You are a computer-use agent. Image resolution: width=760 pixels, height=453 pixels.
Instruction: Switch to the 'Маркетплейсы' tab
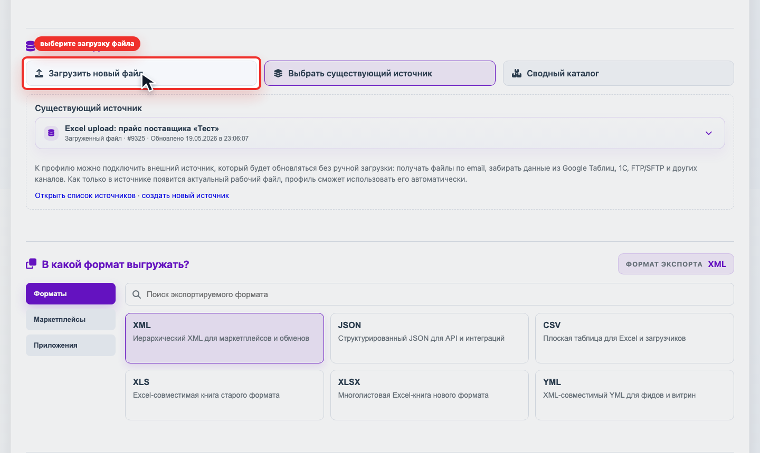pos(71,319)
